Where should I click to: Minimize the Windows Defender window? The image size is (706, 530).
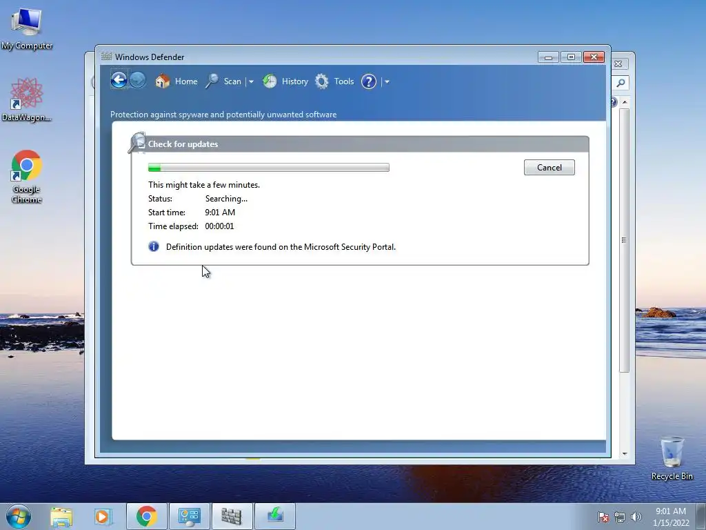[x=548, y=57]
